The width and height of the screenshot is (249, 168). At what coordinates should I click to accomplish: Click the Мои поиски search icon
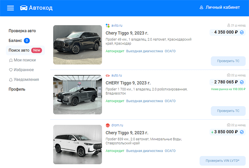tap(11, 60)
